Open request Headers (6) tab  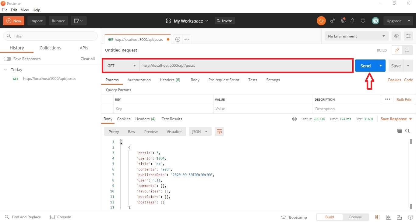[x=170, y=80]
